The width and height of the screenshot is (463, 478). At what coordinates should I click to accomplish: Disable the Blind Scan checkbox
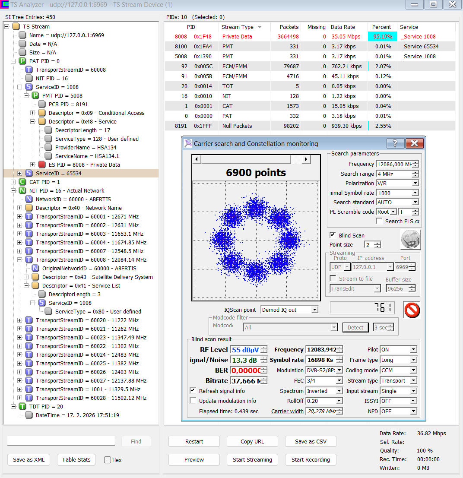click(333, 235)
